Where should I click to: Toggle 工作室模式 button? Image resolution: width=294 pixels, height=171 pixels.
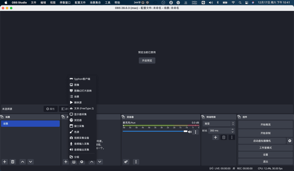[x=265, y=148]
